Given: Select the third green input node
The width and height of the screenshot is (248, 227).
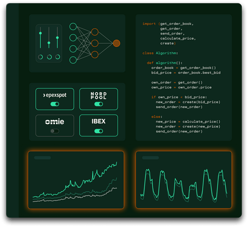Looking at the screenshot, I should [x=73, y=49].
